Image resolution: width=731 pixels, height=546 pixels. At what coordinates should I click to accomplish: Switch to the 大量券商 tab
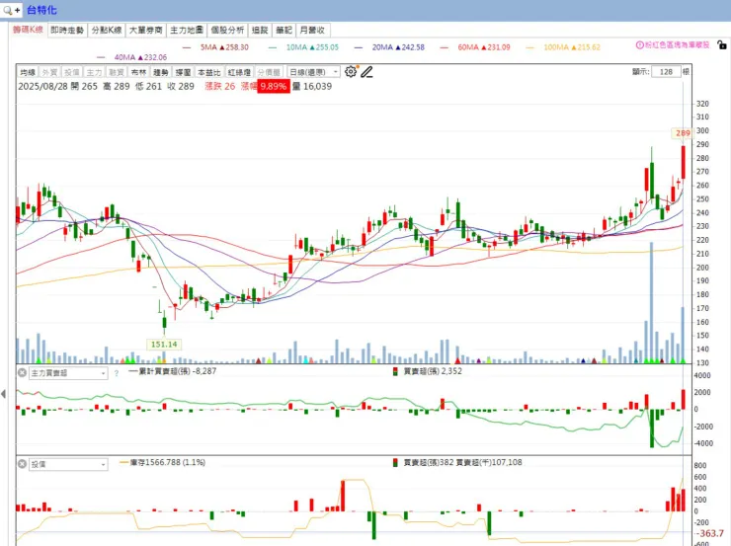[145, 31]
